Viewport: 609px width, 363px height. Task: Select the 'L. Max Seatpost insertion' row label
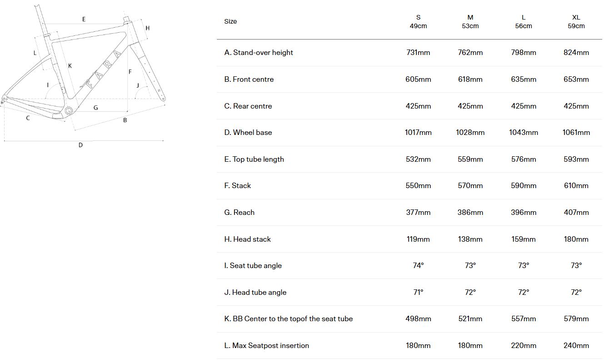tap(266, 346)
